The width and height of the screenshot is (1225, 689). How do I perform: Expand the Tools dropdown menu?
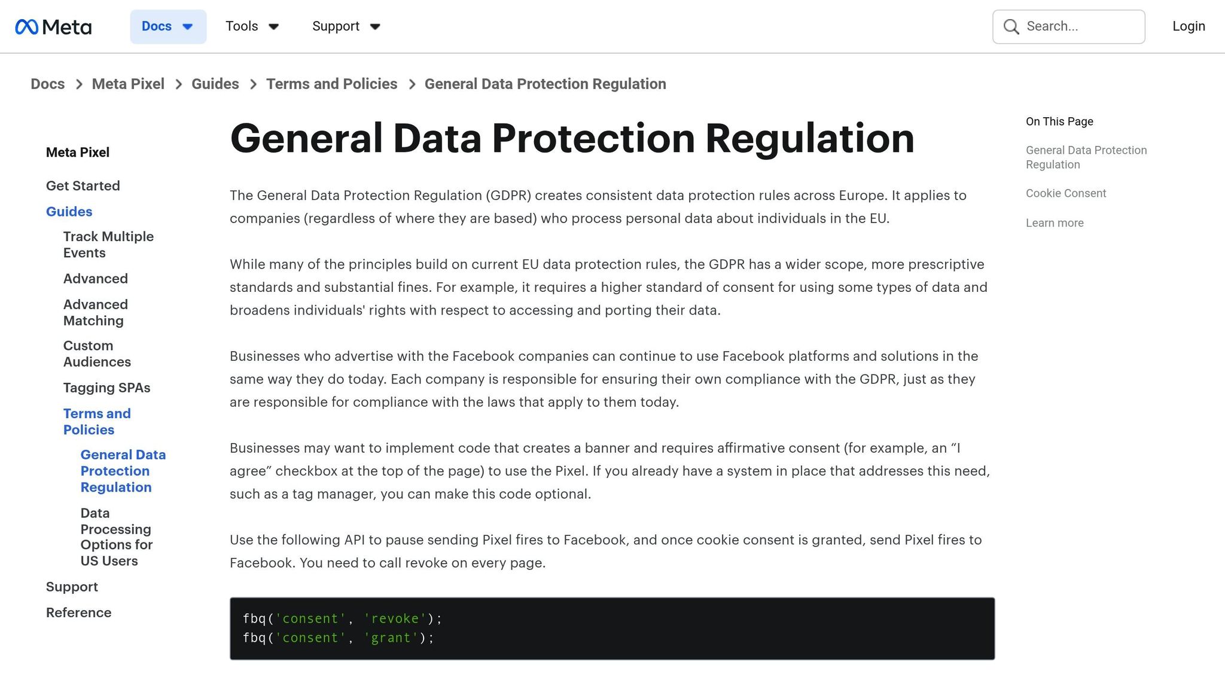252,26
